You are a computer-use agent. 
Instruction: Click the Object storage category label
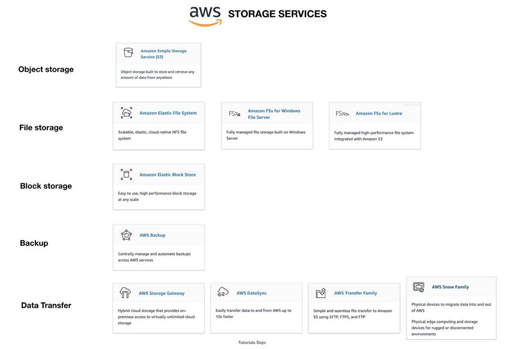(x=46, y=69)
